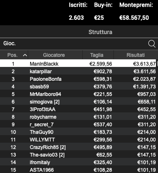This screenshot has width=158, height=173.
Task: Sort by the Giocatore column header
Action: [x=54, y=55]
